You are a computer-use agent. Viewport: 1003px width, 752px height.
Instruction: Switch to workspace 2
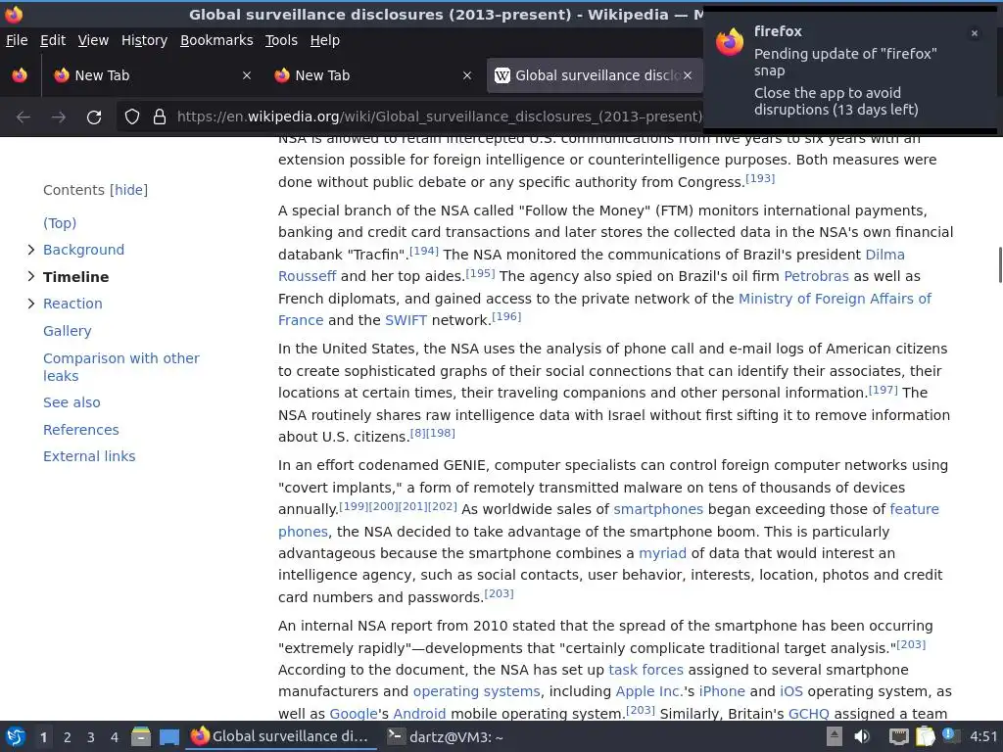tap(68, 737)
